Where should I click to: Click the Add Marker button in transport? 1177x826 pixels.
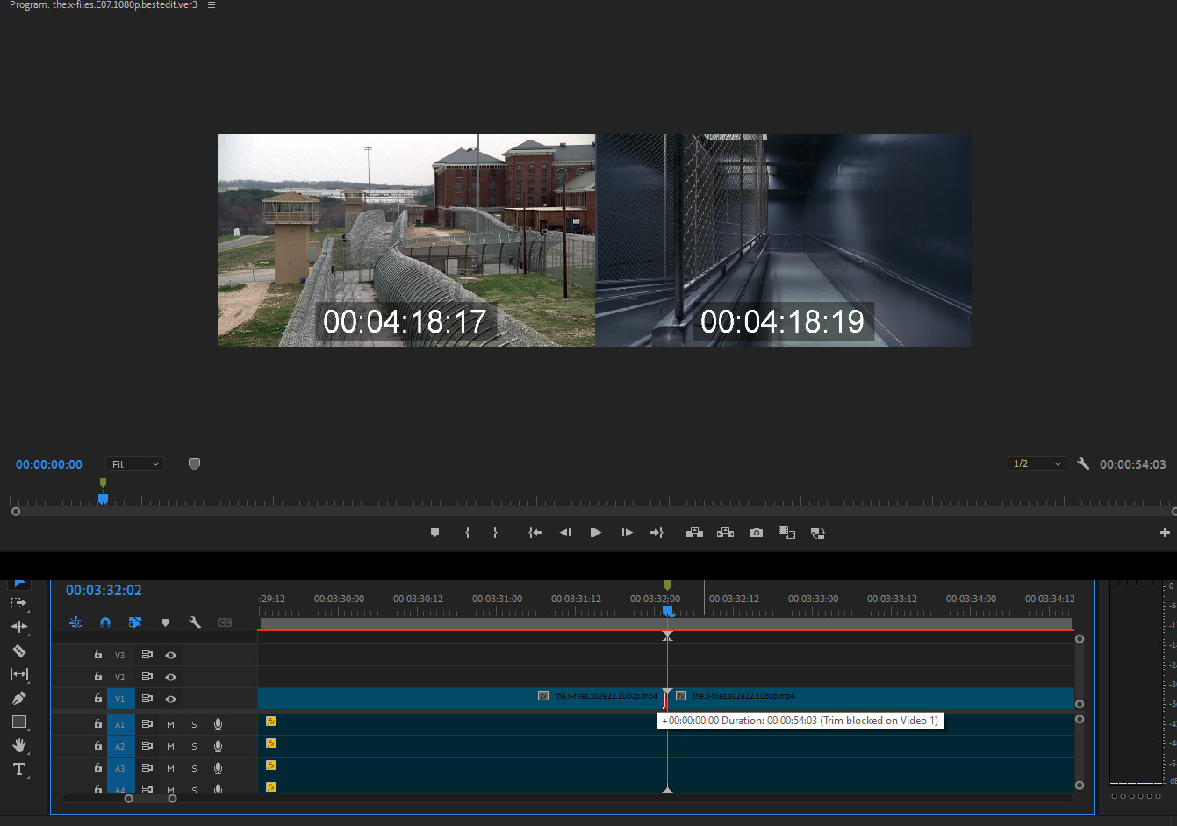tap(434, 533)
